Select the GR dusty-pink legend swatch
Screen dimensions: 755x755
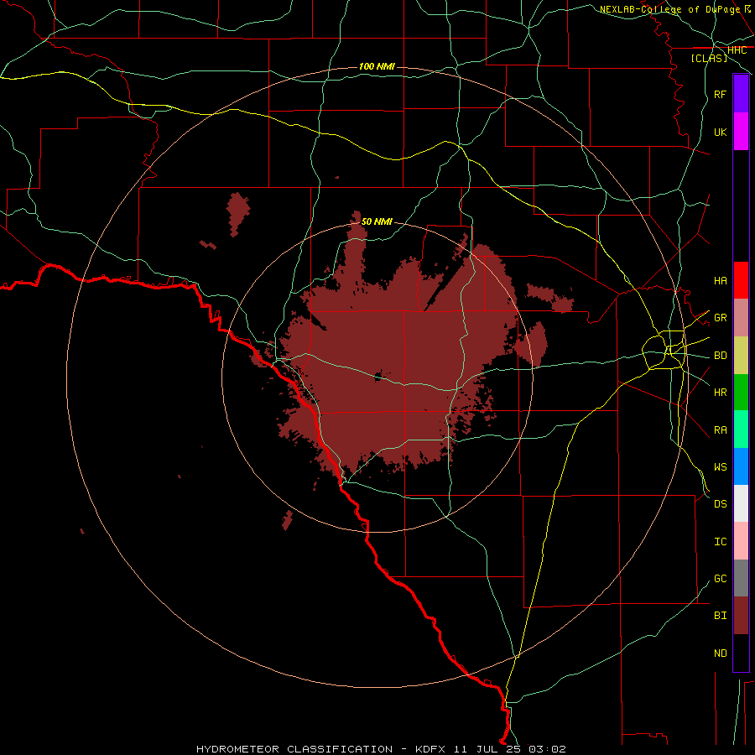[741, 318]
